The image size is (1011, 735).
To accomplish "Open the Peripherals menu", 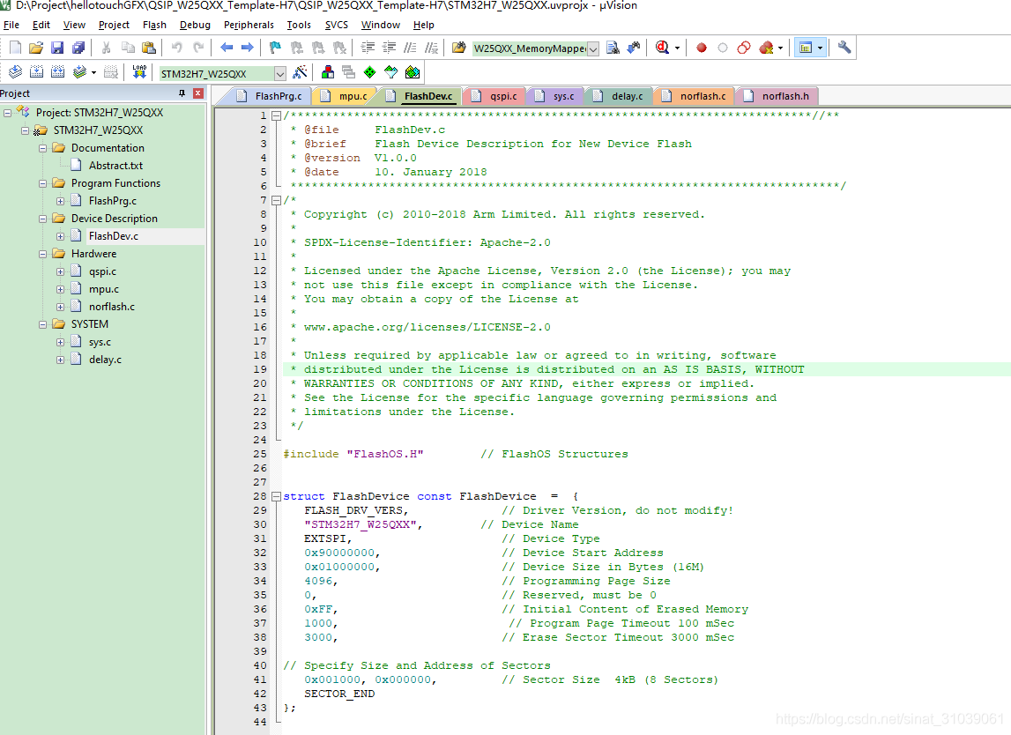I will coord(249,25).
